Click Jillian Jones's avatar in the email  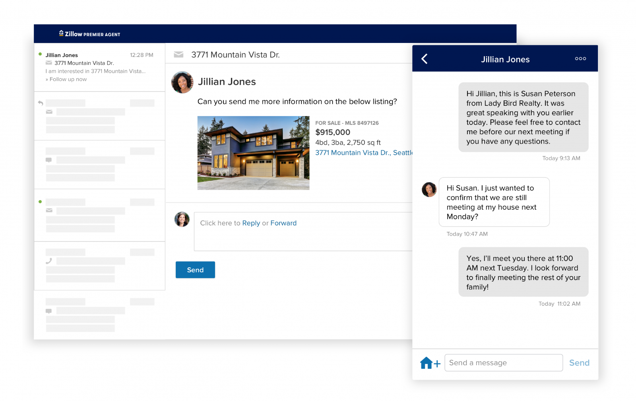point(182,82)
